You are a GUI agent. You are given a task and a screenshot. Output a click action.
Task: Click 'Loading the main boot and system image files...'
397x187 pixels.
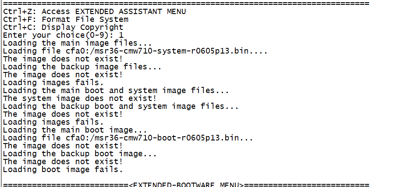(116, 90)
